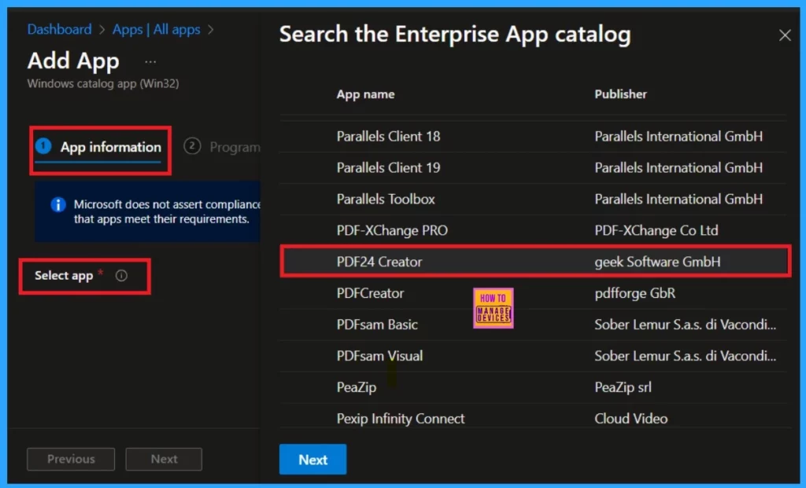The width and height of the screenshot is (806, 488).
Task: Click the blue Next button in the catalog panel
Action: pos(312,459)
